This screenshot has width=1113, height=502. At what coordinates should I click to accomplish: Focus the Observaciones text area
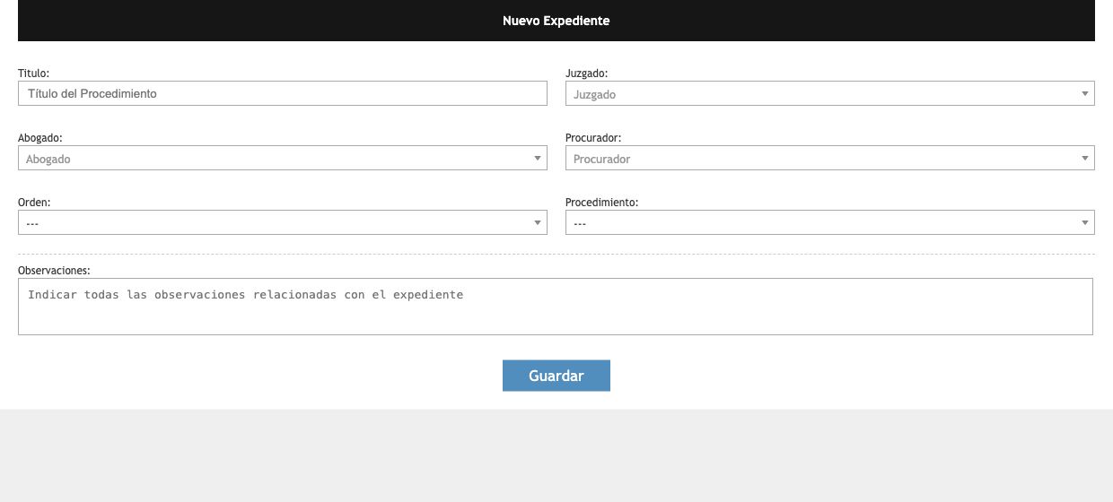(556, 307)
